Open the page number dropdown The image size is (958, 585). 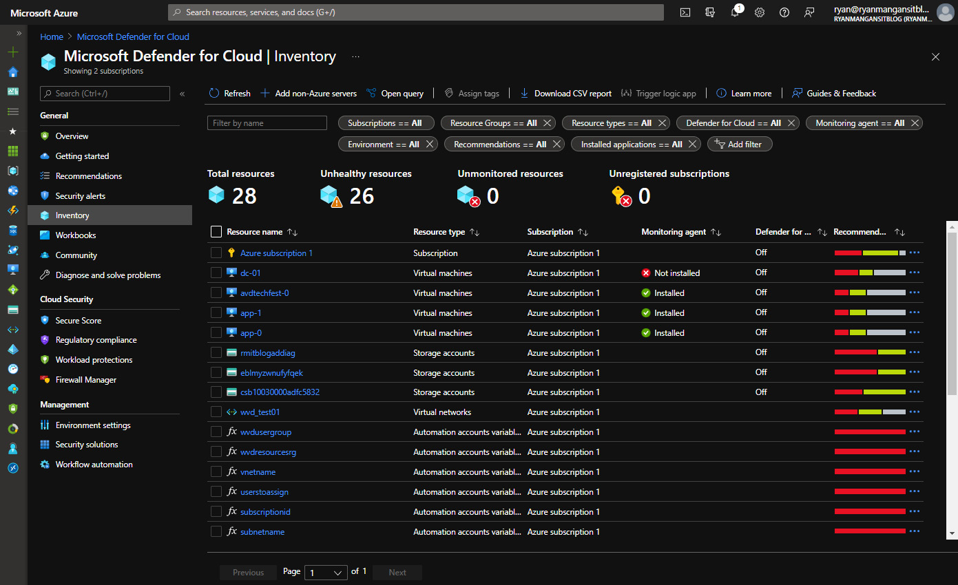[326, 573]
